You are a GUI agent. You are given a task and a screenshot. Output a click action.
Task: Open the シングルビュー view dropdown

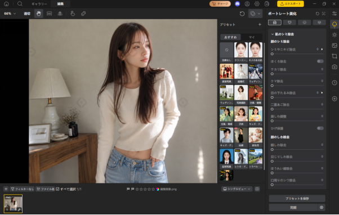(x=237, y=189)
